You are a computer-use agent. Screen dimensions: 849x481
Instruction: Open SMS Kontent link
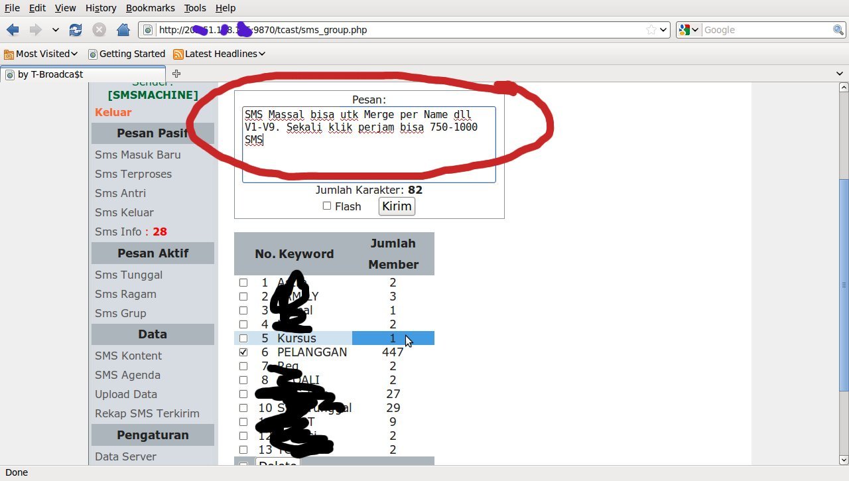[129, 356]
